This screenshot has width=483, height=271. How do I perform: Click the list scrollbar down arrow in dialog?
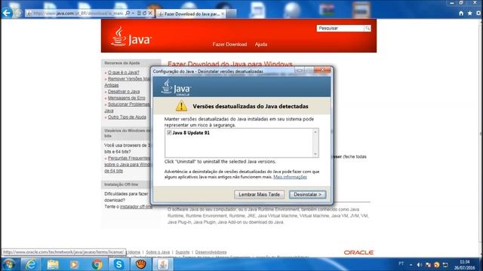coord(315,154)
